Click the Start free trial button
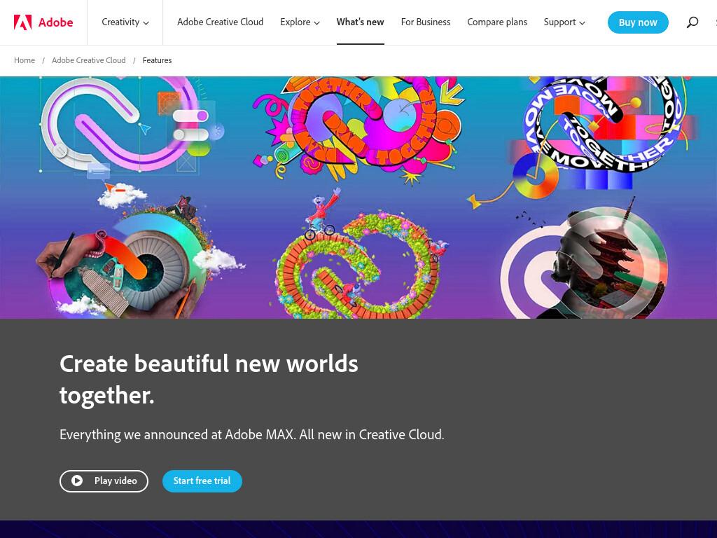717x538 pixels. (x=202, y=481)
